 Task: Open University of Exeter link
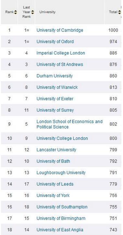pyautogui.click(x=55, y=99)
